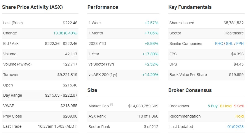This screenshot has height=136, width=250.
Task: Click the 2023 YTD +8.98% figure
Action: pos(151,43)
